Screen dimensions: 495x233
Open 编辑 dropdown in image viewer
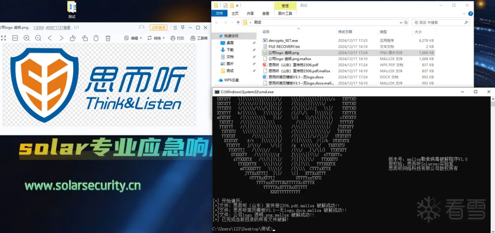pyautogui.click(x=133, y=38)
